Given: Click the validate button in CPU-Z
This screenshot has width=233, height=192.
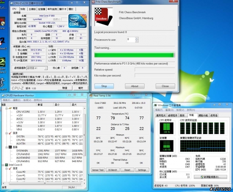Looking at the screenshot, I should coord(65,88).
